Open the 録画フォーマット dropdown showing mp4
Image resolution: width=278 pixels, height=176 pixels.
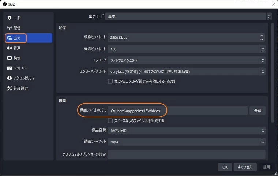click(187, 142)
